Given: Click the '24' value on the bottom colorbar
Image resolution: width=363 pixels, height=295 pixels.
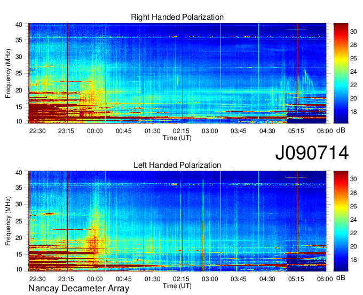Looking at the screenshot, I should tap(353, 220).
